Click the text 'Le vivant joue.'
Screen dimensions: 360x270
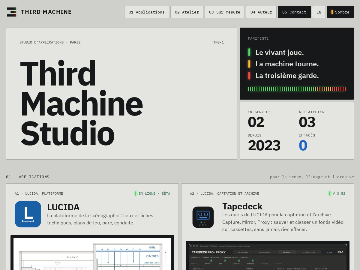coord(280,52)
